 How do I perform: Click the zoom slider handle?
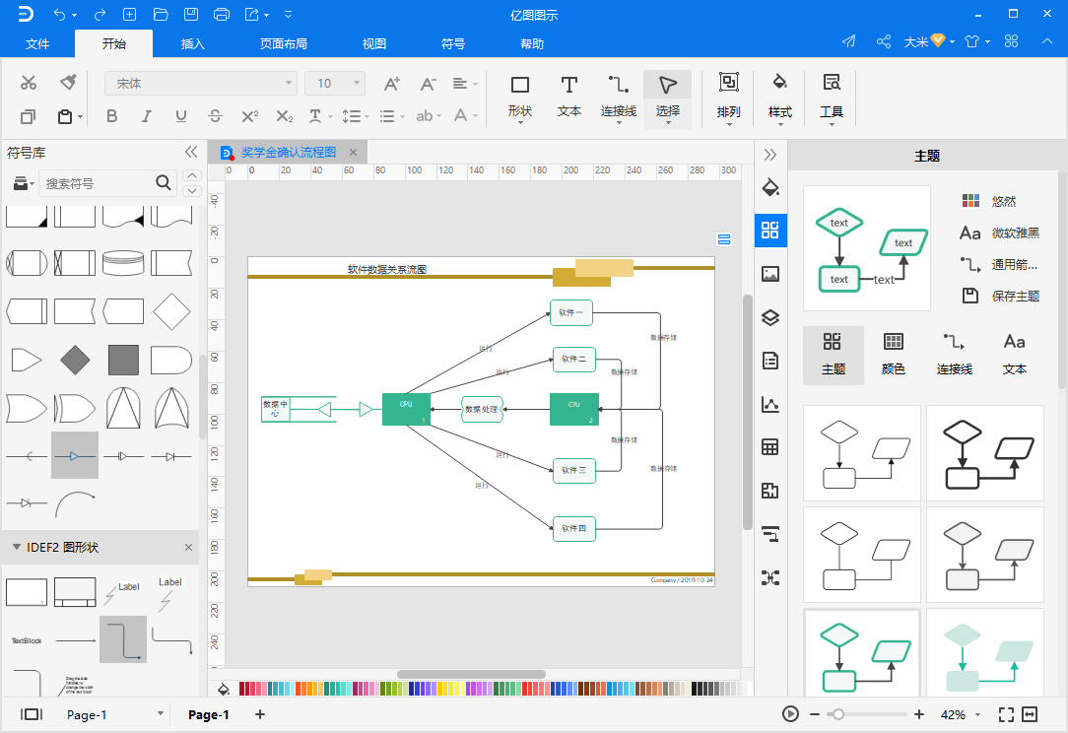point(837,714)
